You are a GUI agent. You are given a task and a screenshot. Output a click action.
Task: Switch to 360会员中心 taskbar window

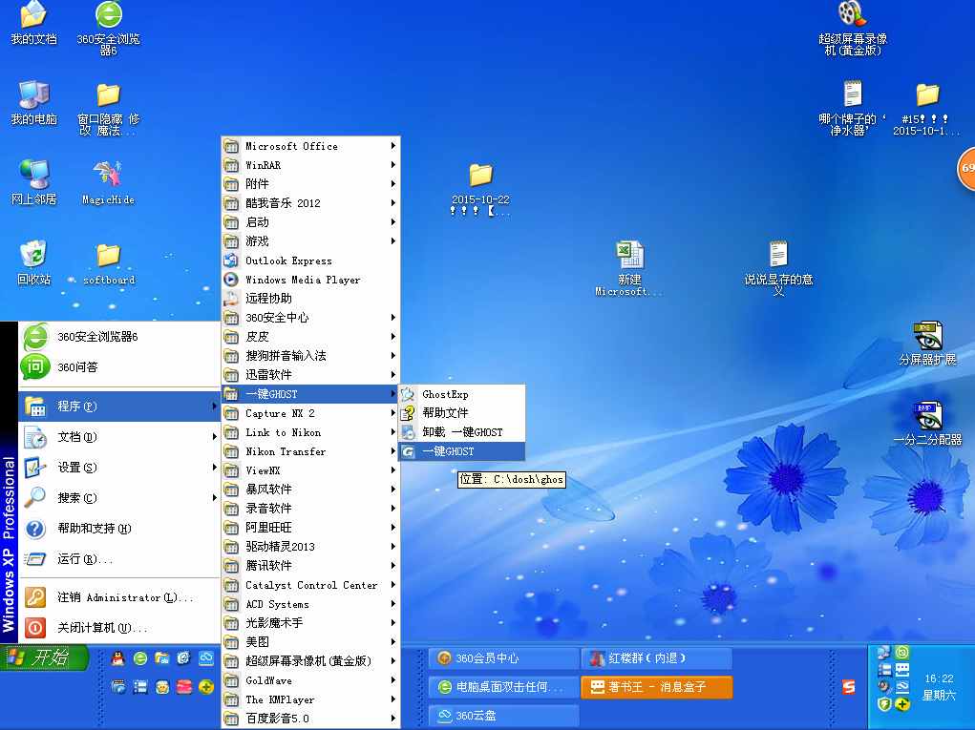[502, 658]
